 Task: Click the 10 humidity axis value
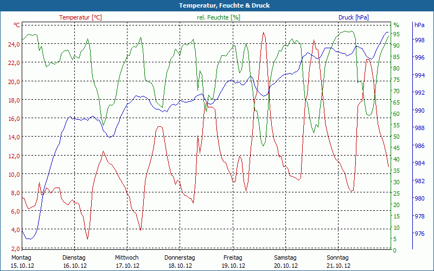(397, 228)
